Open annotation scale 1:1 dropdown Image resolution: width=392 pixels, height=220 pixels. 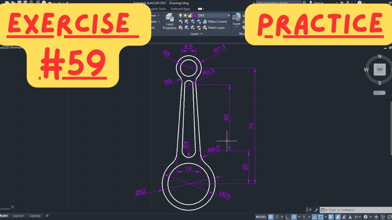[x=357, y=217]
